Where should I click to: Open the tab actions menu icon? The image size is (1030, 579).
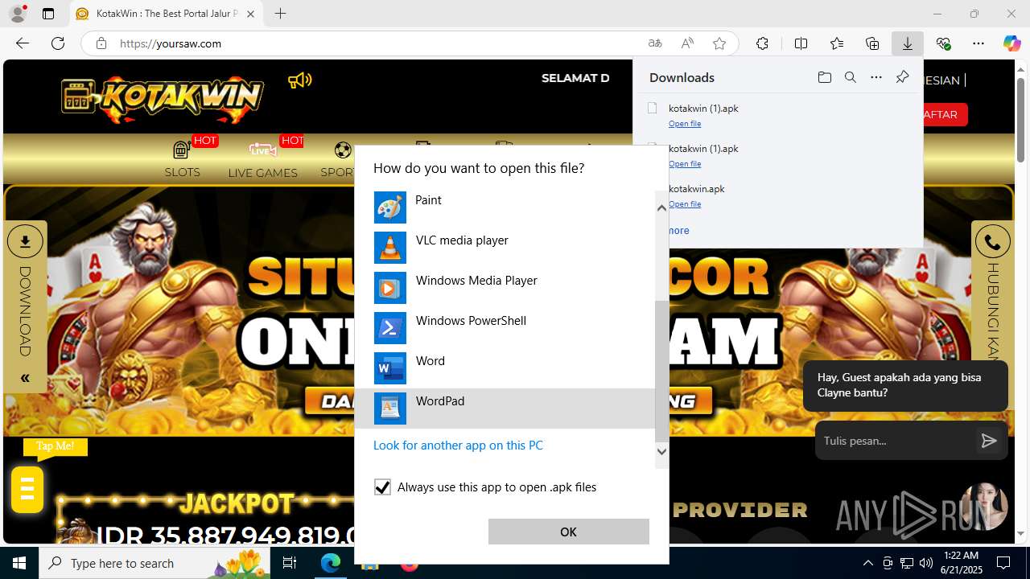(x=48, y=14)
